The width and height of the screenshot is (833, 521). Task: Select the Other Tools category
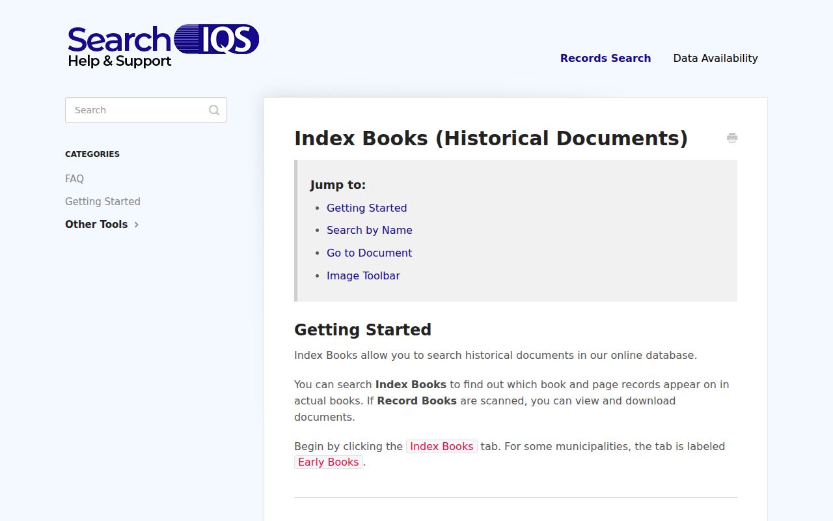point(96,224)
